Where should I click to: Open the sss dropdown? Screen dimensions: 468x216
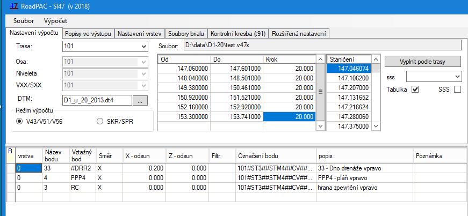tap(458, 77)
